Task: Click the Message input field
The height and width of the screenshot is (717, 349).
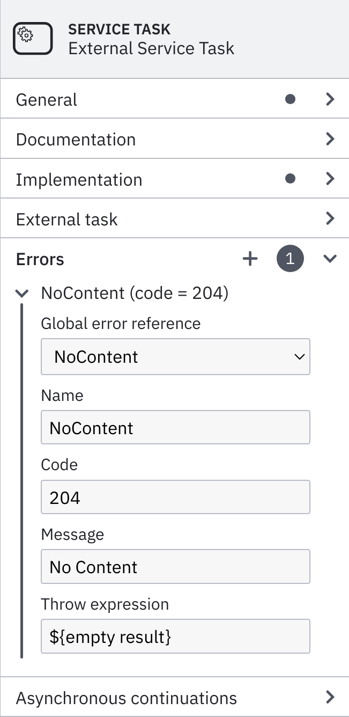Action: point(175,567)
